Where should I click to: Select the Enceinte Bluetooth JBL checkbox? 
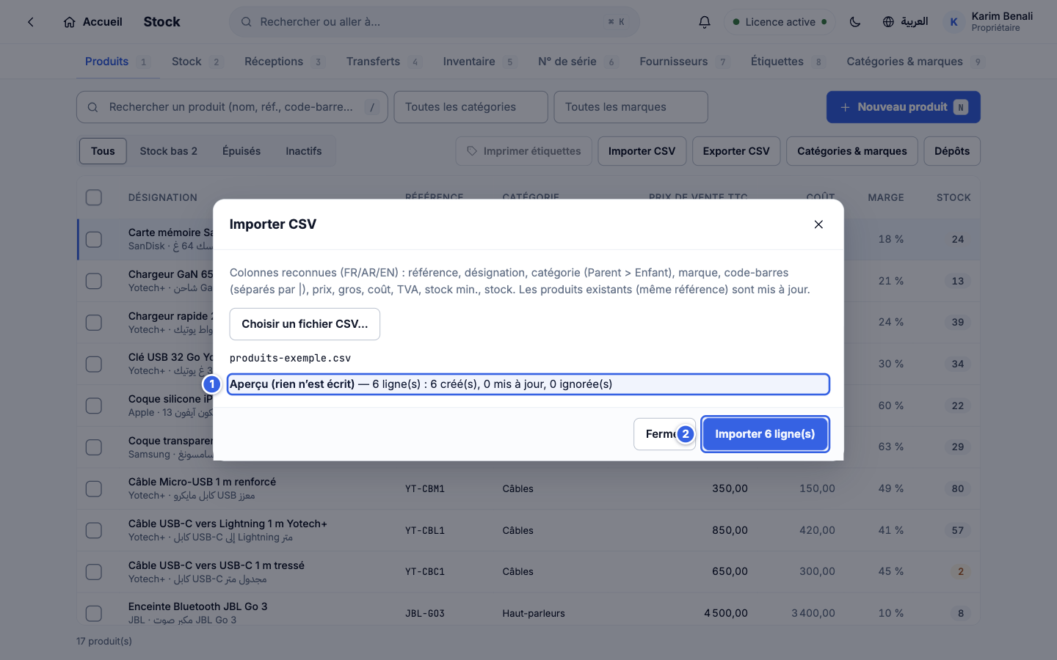[x=94, y=613]
